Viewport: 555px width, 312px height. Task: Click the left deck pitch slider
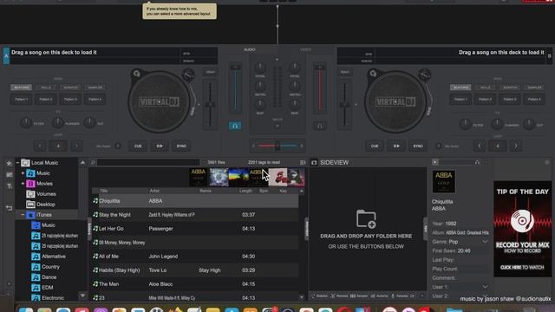[x=210, y=105]
